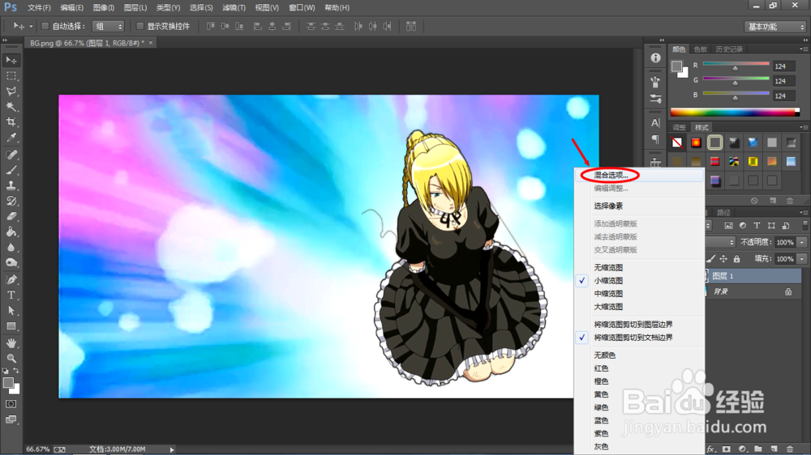Select the Dodge tool
The height and width of the screenshot is (455, 811).
[11, 263]
